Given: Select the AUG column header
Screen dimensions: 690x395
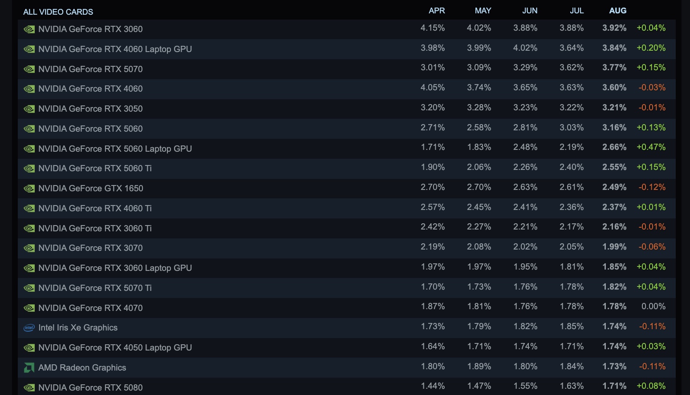Looking at the screenshot, I should [618, 11].
